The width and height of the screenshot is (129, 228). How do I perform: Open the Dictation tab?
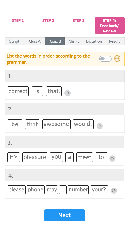coord(94,41)
